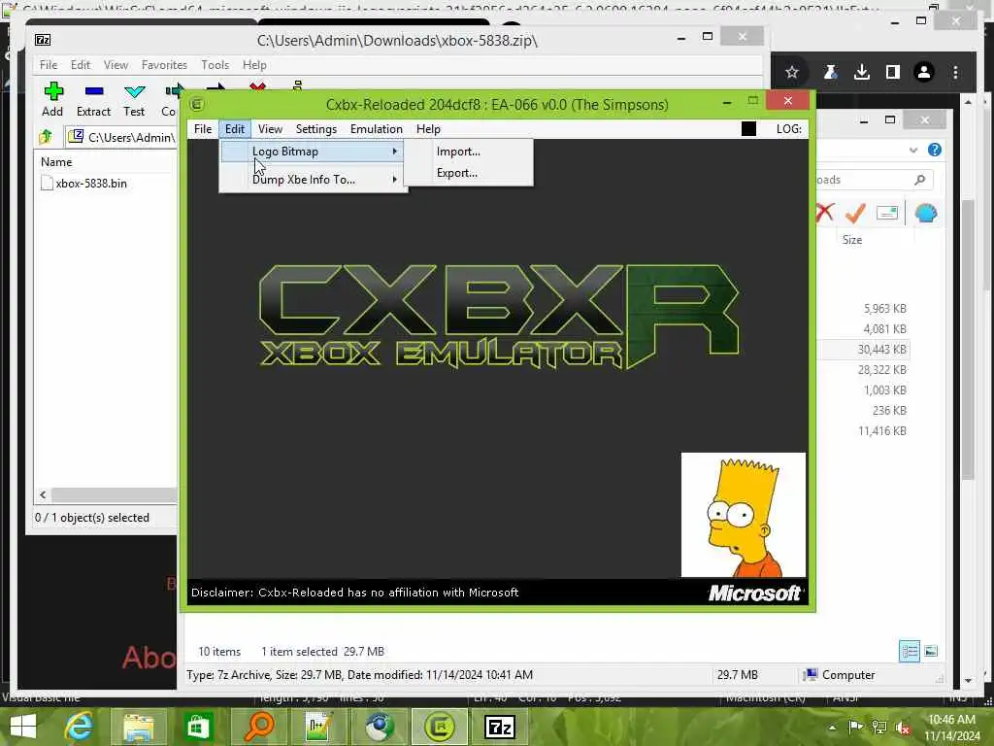Open Windows Store taskbar icon

(198, 727)
